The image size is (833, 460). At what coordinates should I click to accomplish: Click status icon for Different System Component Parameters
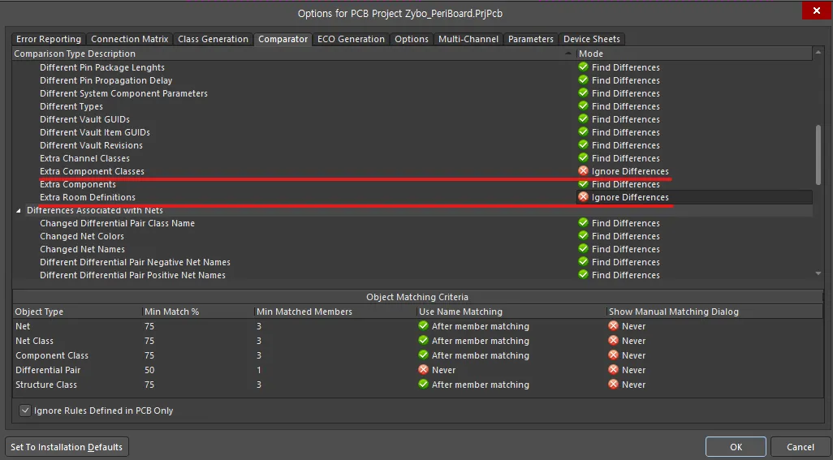point(583,92)
